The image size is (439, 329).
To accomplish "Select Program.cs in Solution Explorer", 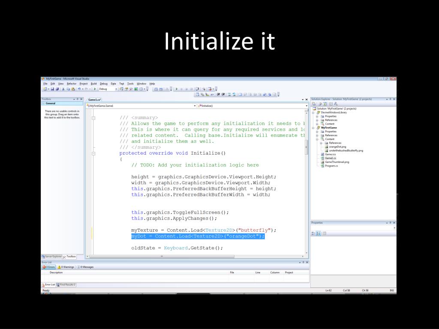I will pyautogui.click(x=331, y=166).
